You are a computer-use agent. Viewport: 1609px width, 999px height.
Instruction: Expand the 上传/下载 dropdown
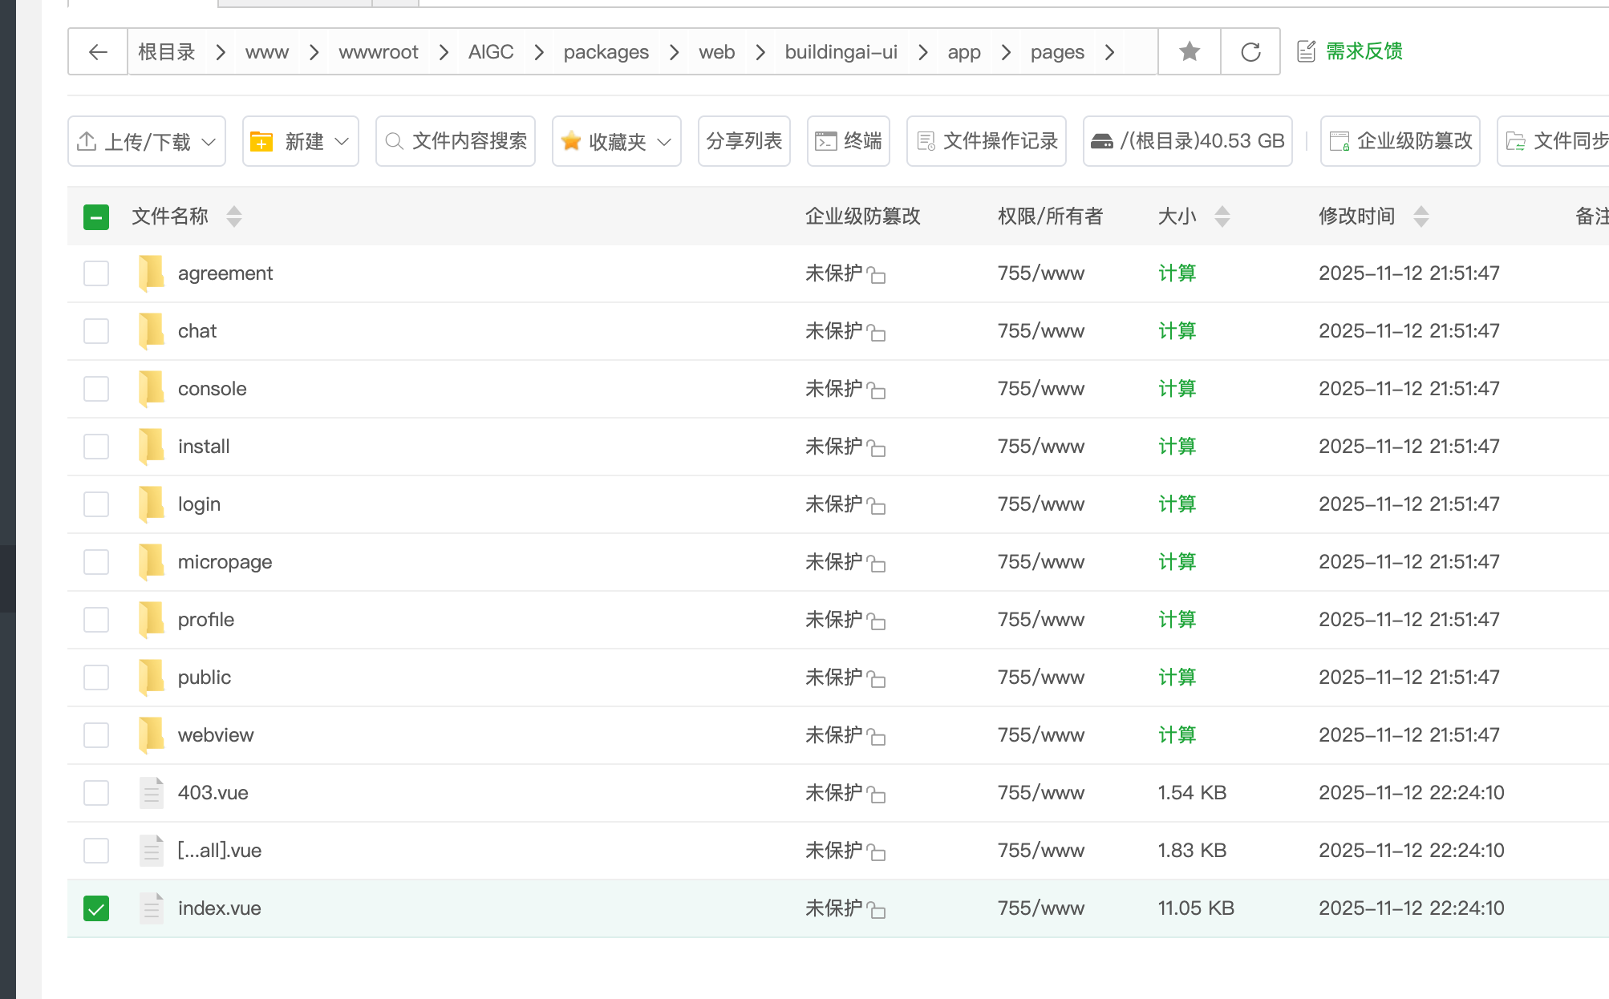(147, 141)
